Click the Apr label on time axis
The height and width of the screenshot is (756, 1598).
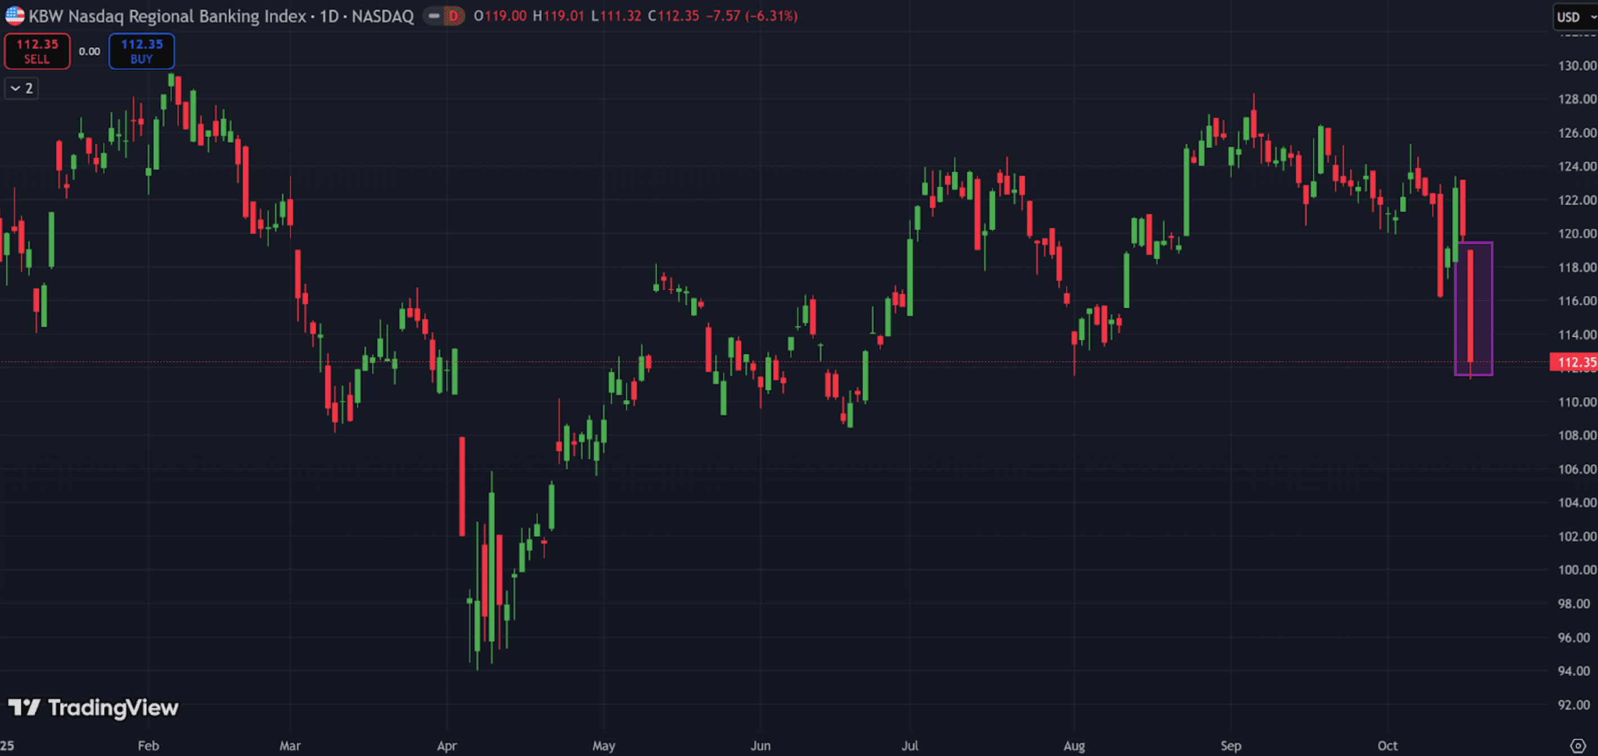pos(447,745)
